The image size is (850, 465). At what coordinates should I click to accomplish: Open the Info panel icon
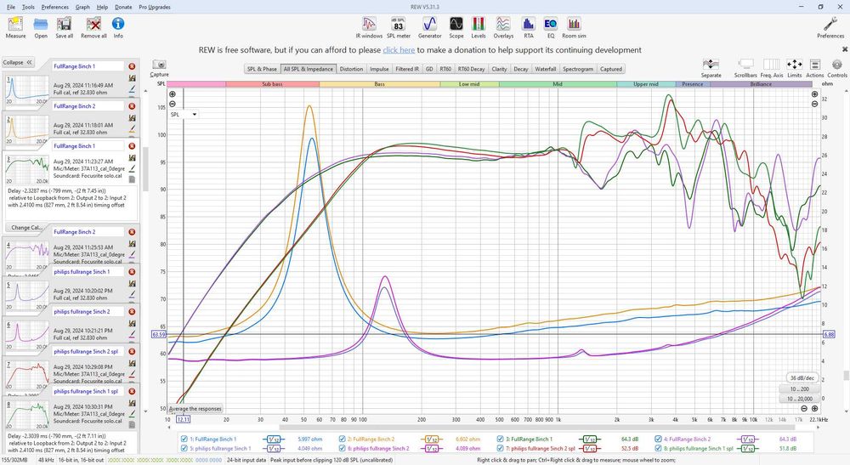pos(118,27)
